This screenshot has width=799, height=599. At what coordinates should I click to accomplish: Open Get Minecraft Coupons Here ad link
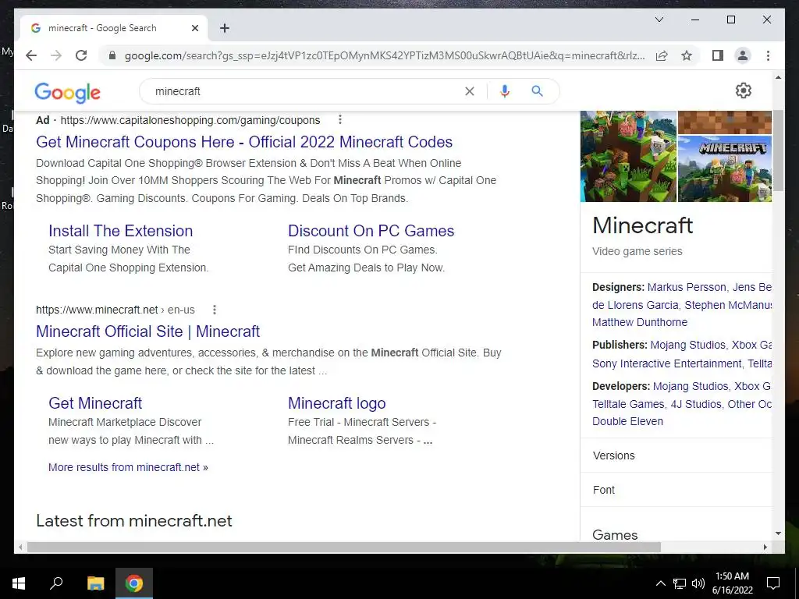[x=244, y=142]
